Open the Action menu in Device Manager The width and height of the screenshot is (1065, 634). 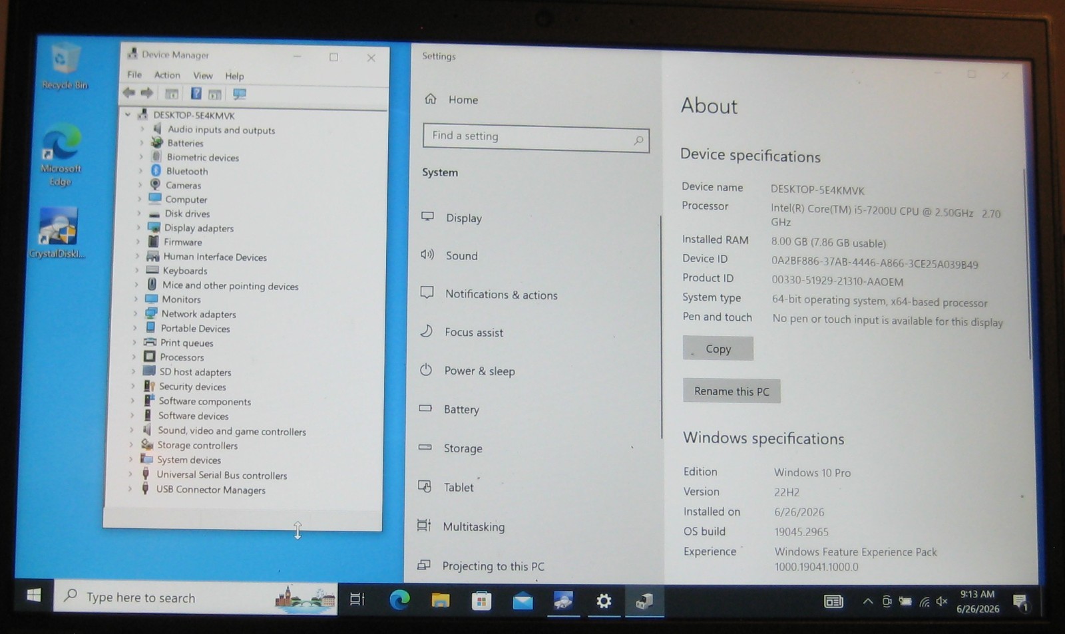point(167,75)
